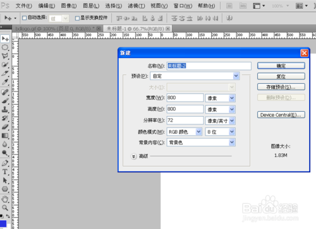Click the 分辨率 resolution field showing 72
Viewport: 316px width, 229px height.
185,120
